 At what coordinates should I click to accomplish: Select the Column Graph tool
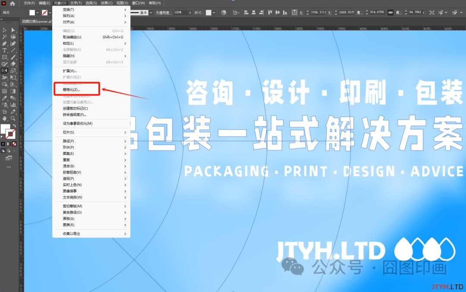coord(13,105)
